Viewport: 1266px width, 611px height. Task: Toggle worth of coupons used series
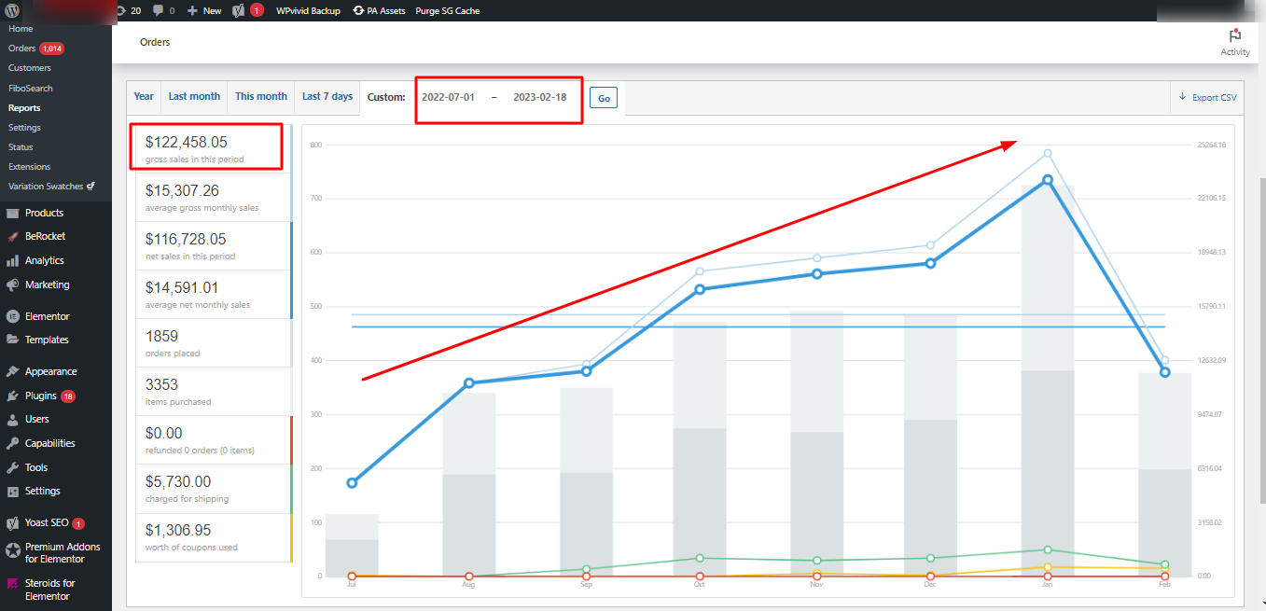tap(214, 537)
